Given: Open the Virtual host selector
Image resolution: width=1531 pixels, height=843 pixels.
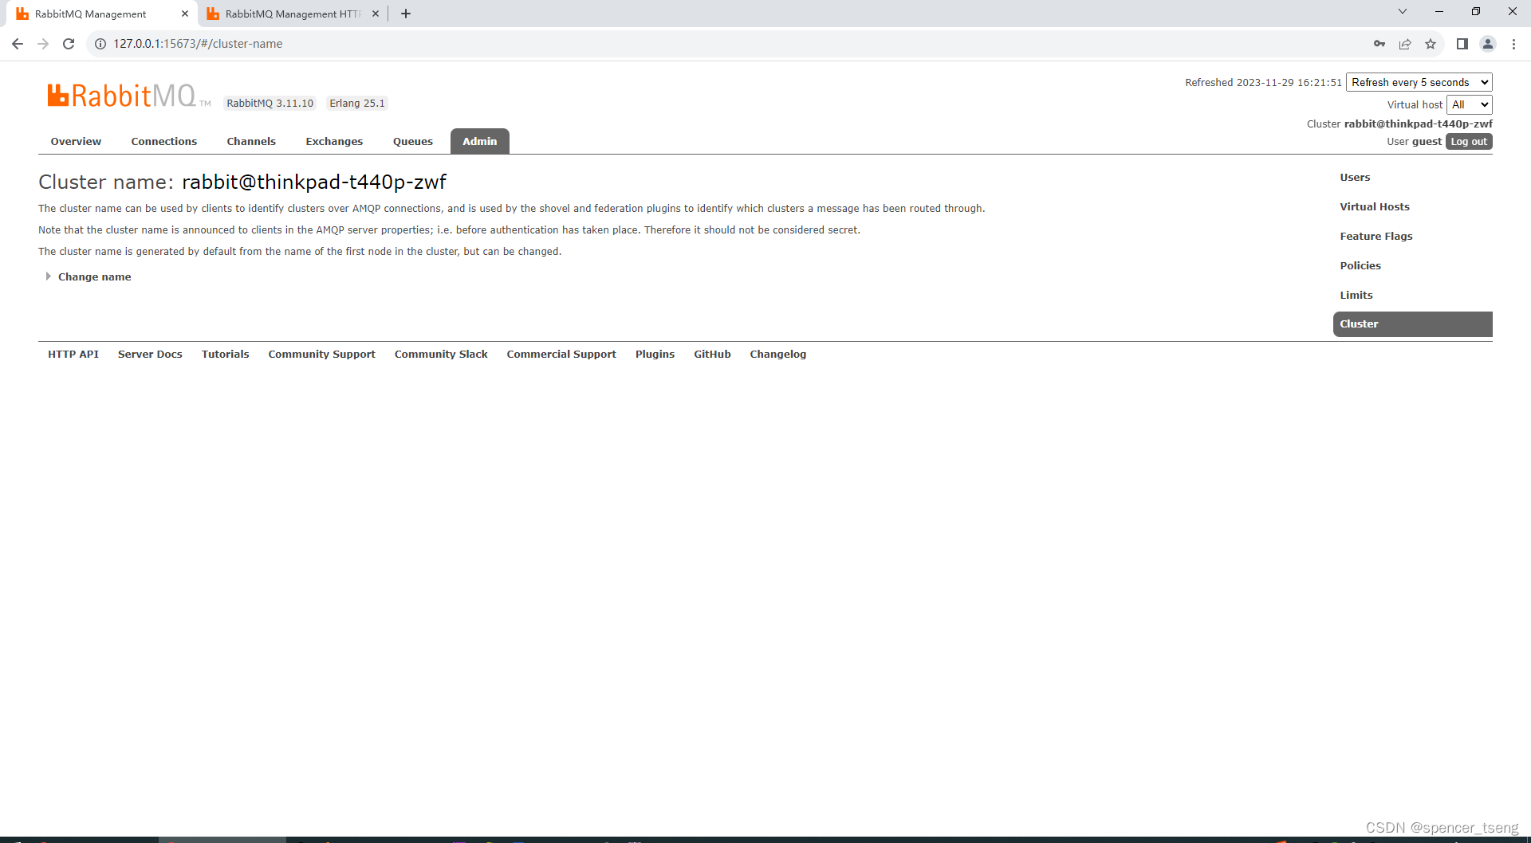Looking at the screenshot, I should tap(1469, 104).
